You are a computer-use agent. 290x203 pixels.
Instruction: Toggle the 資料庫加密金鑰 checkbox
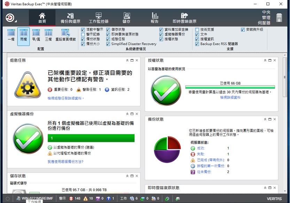[161, 30]
